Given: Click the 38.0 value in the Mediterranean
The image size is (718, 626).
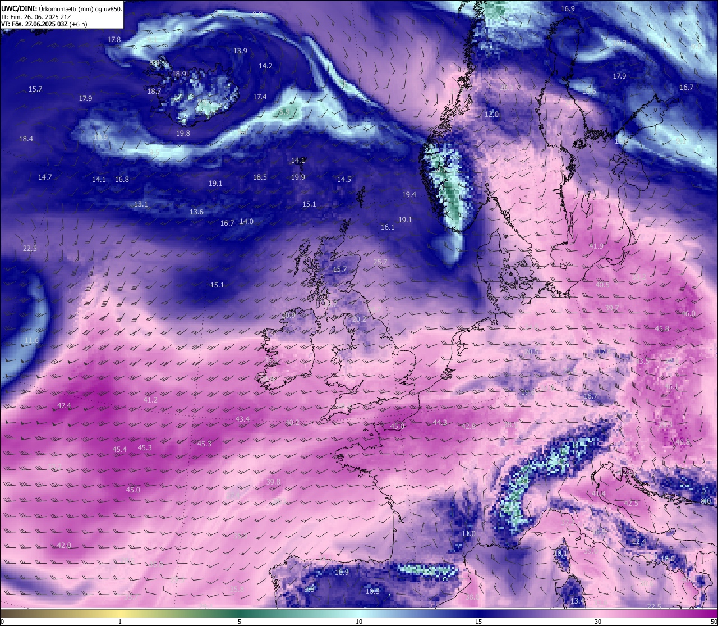Looking at the screenshot, I should [472, 597].
